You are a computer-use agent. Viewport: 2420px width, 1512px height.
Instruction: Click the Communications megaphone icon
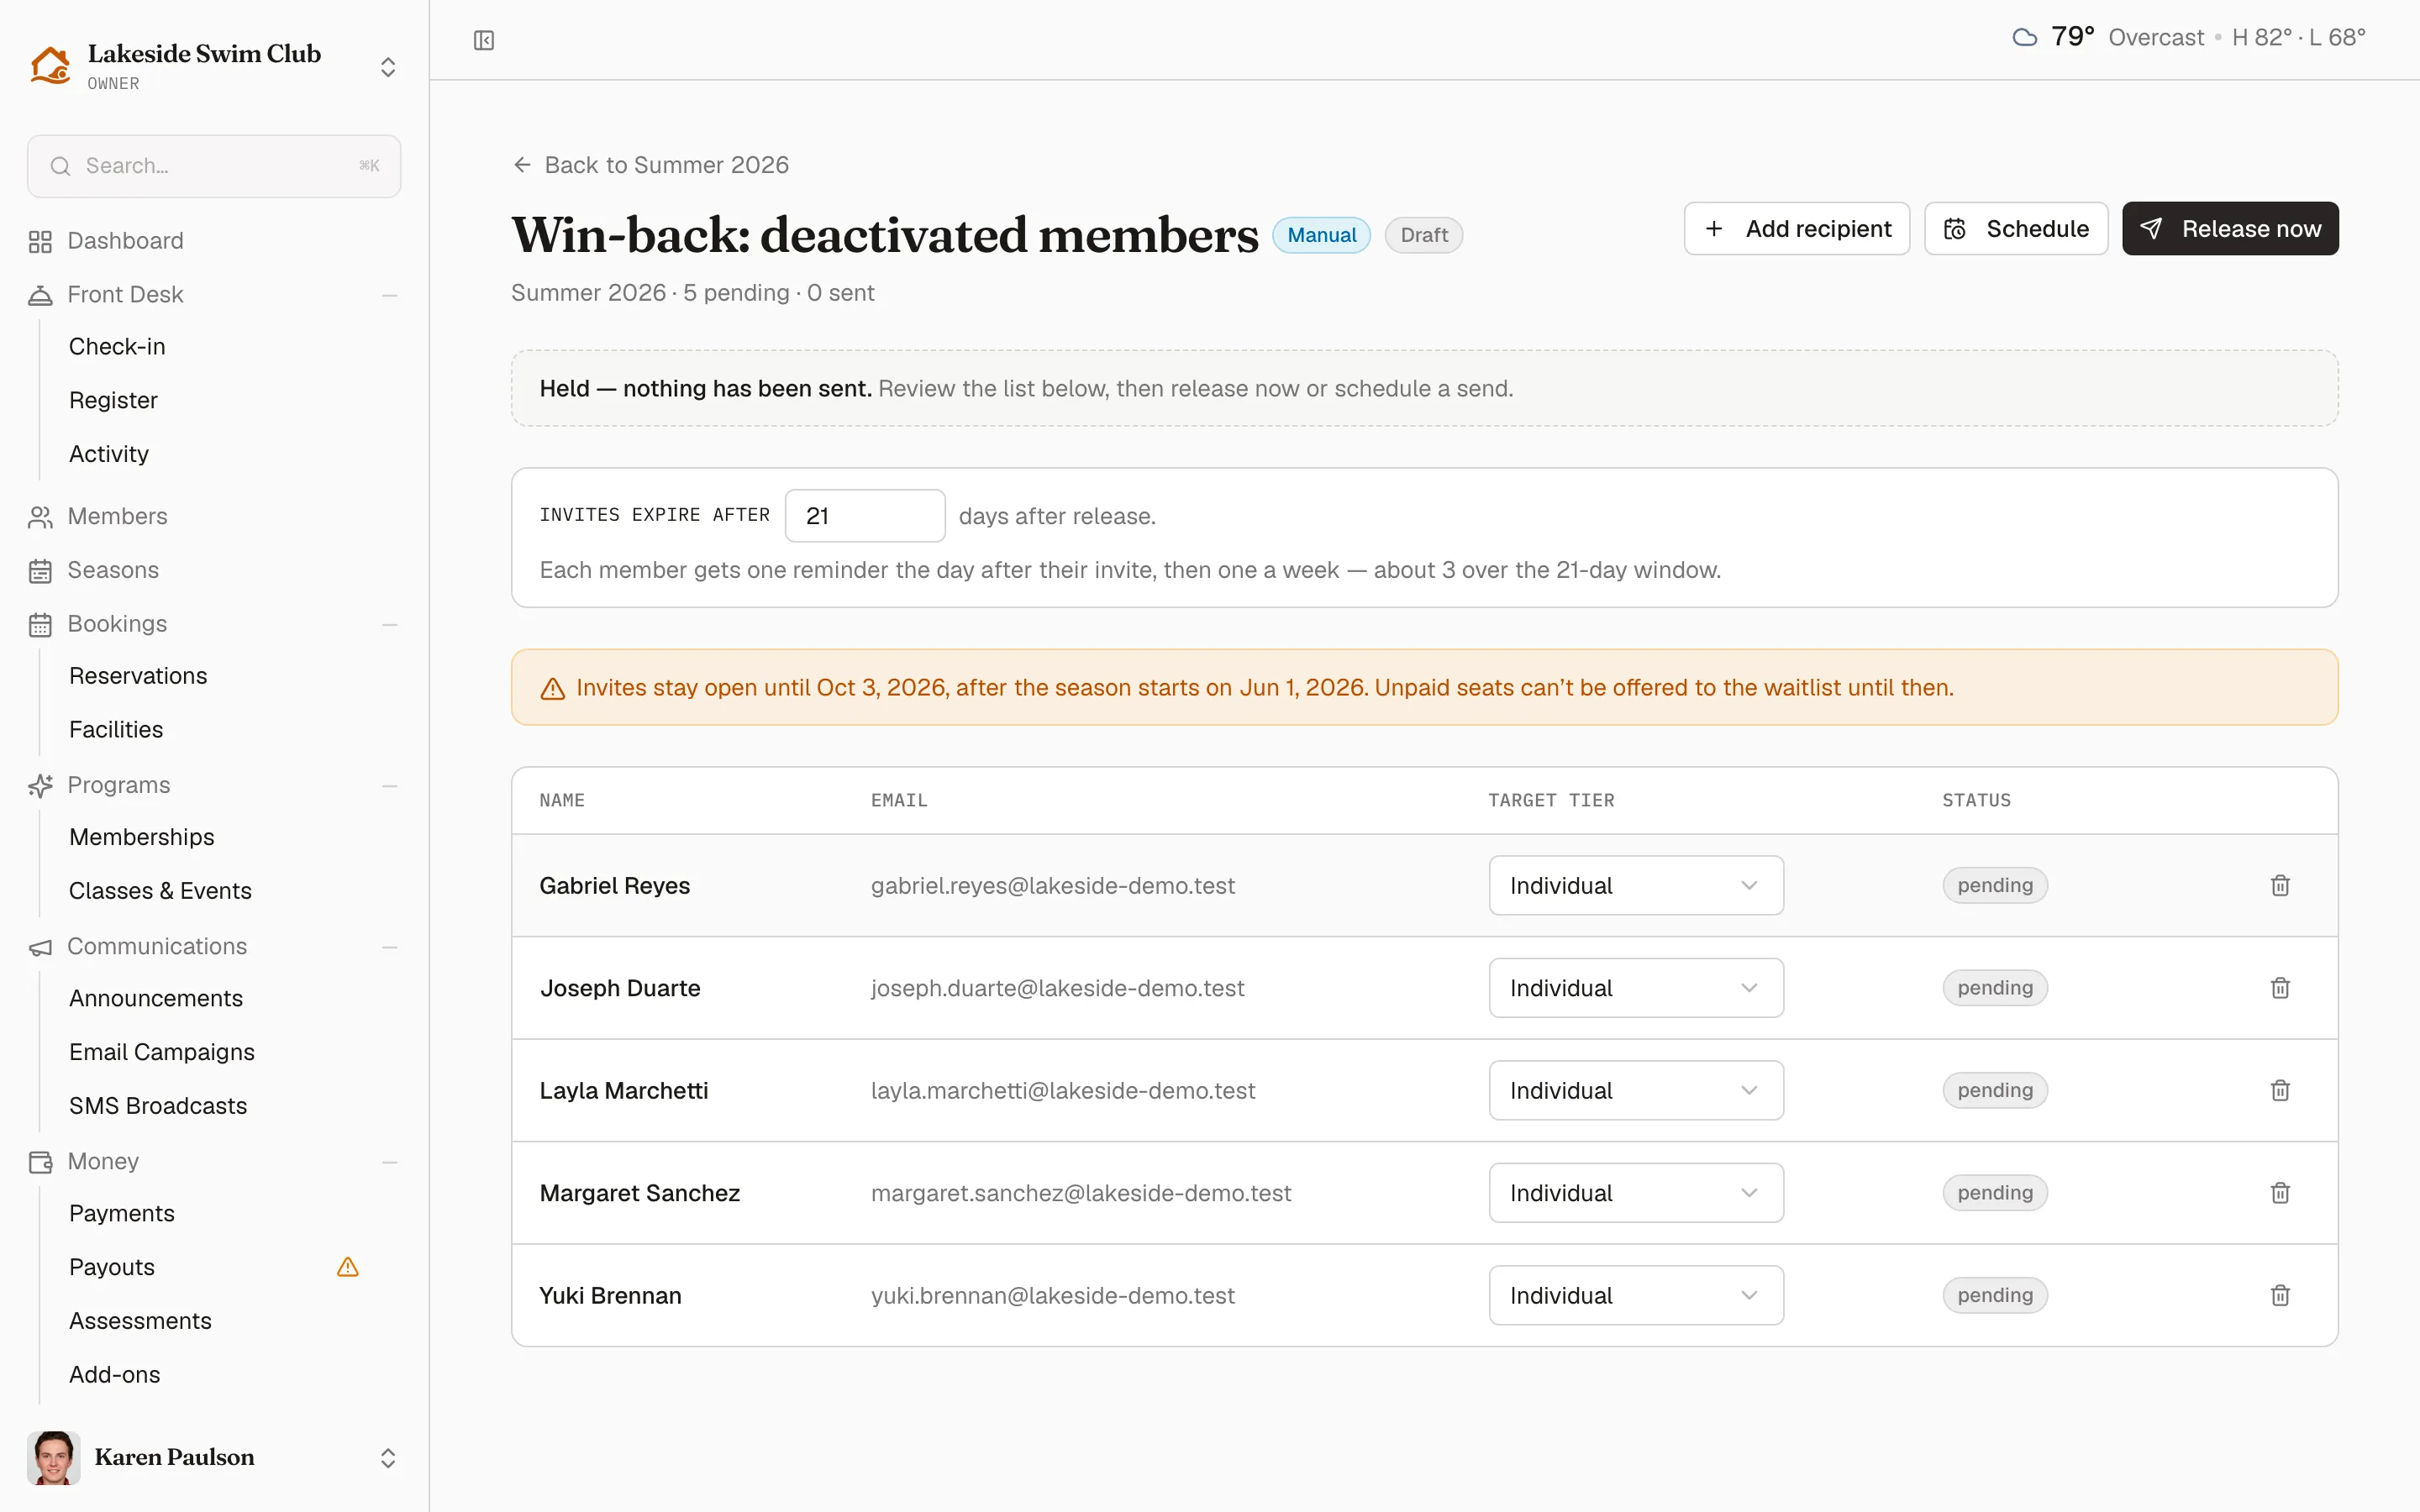coord(40,947)
